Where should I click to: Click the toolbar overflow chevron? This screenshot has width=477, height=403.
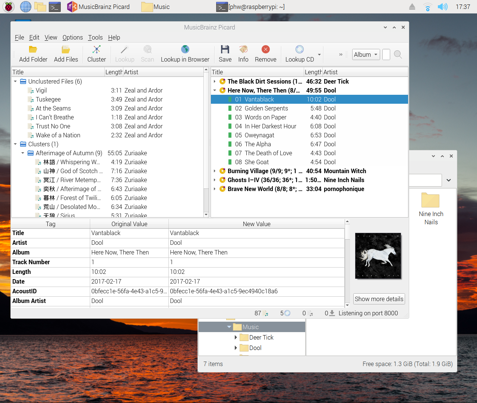click(x=341, y=54)
